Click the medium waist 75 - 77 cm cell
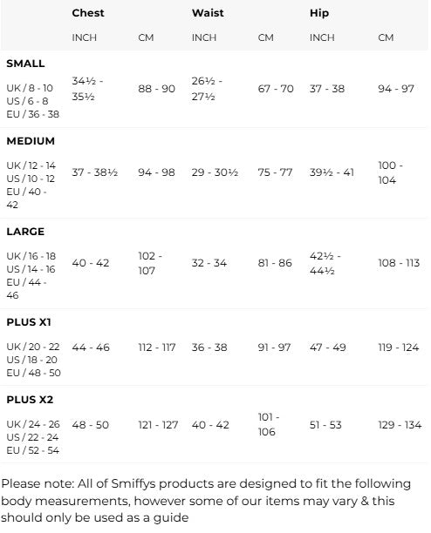 pyautogui.click(x=275, y=172)
